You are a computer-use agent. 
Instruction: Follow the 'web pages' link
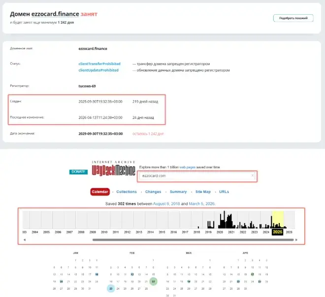coord(188,167)
